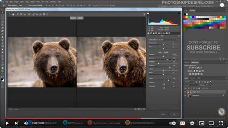Screen dimensions: 228x128
Task: Mute the video volume
Action: 26,123
